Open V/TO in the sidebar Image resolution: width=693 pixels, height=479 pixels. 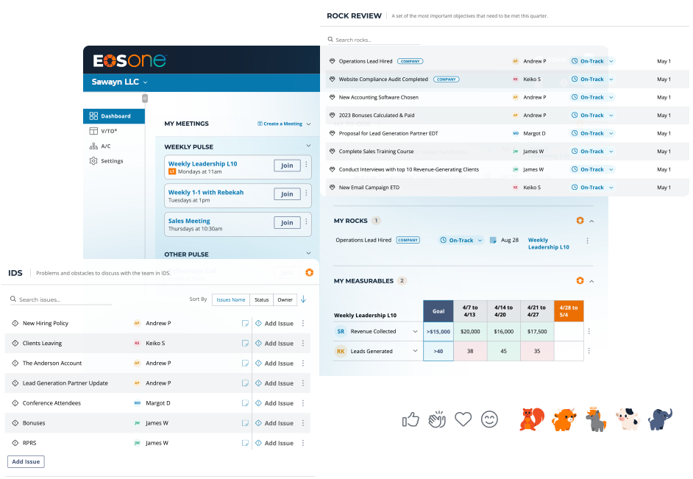pos(109,131)
